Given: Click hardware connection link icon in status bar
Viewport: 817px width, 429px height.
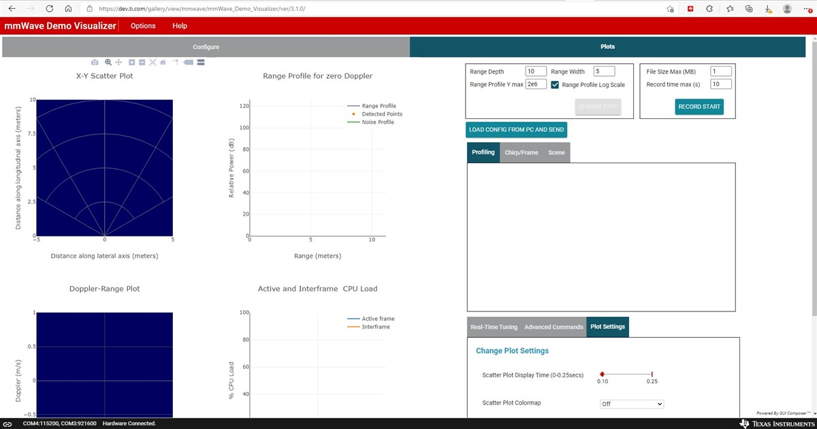Looking at the screenshot, I should click(x=9, y=424).
